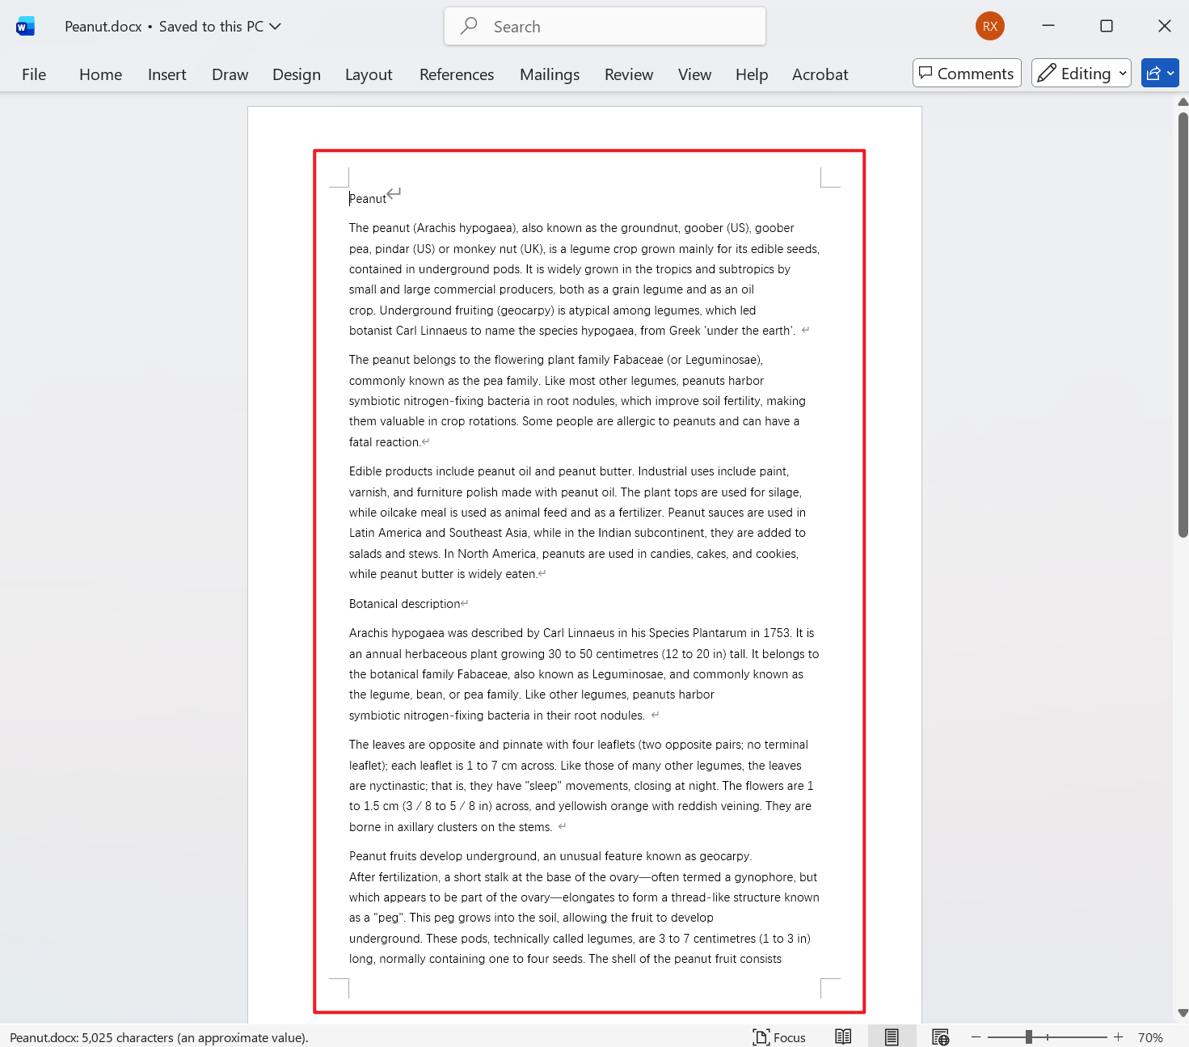Open the "Saved to this PC" dropdown
This screenshot has height=1047, width=1189.
coord(276,26)
